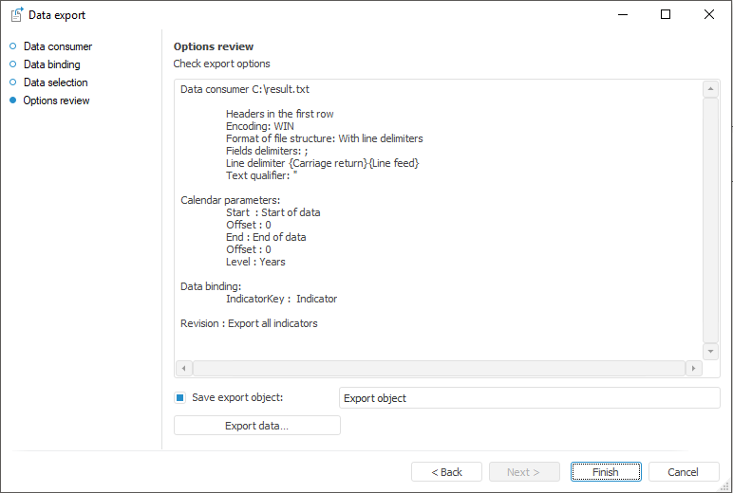Click the Data selection step bullet

[x=13, y=82]
